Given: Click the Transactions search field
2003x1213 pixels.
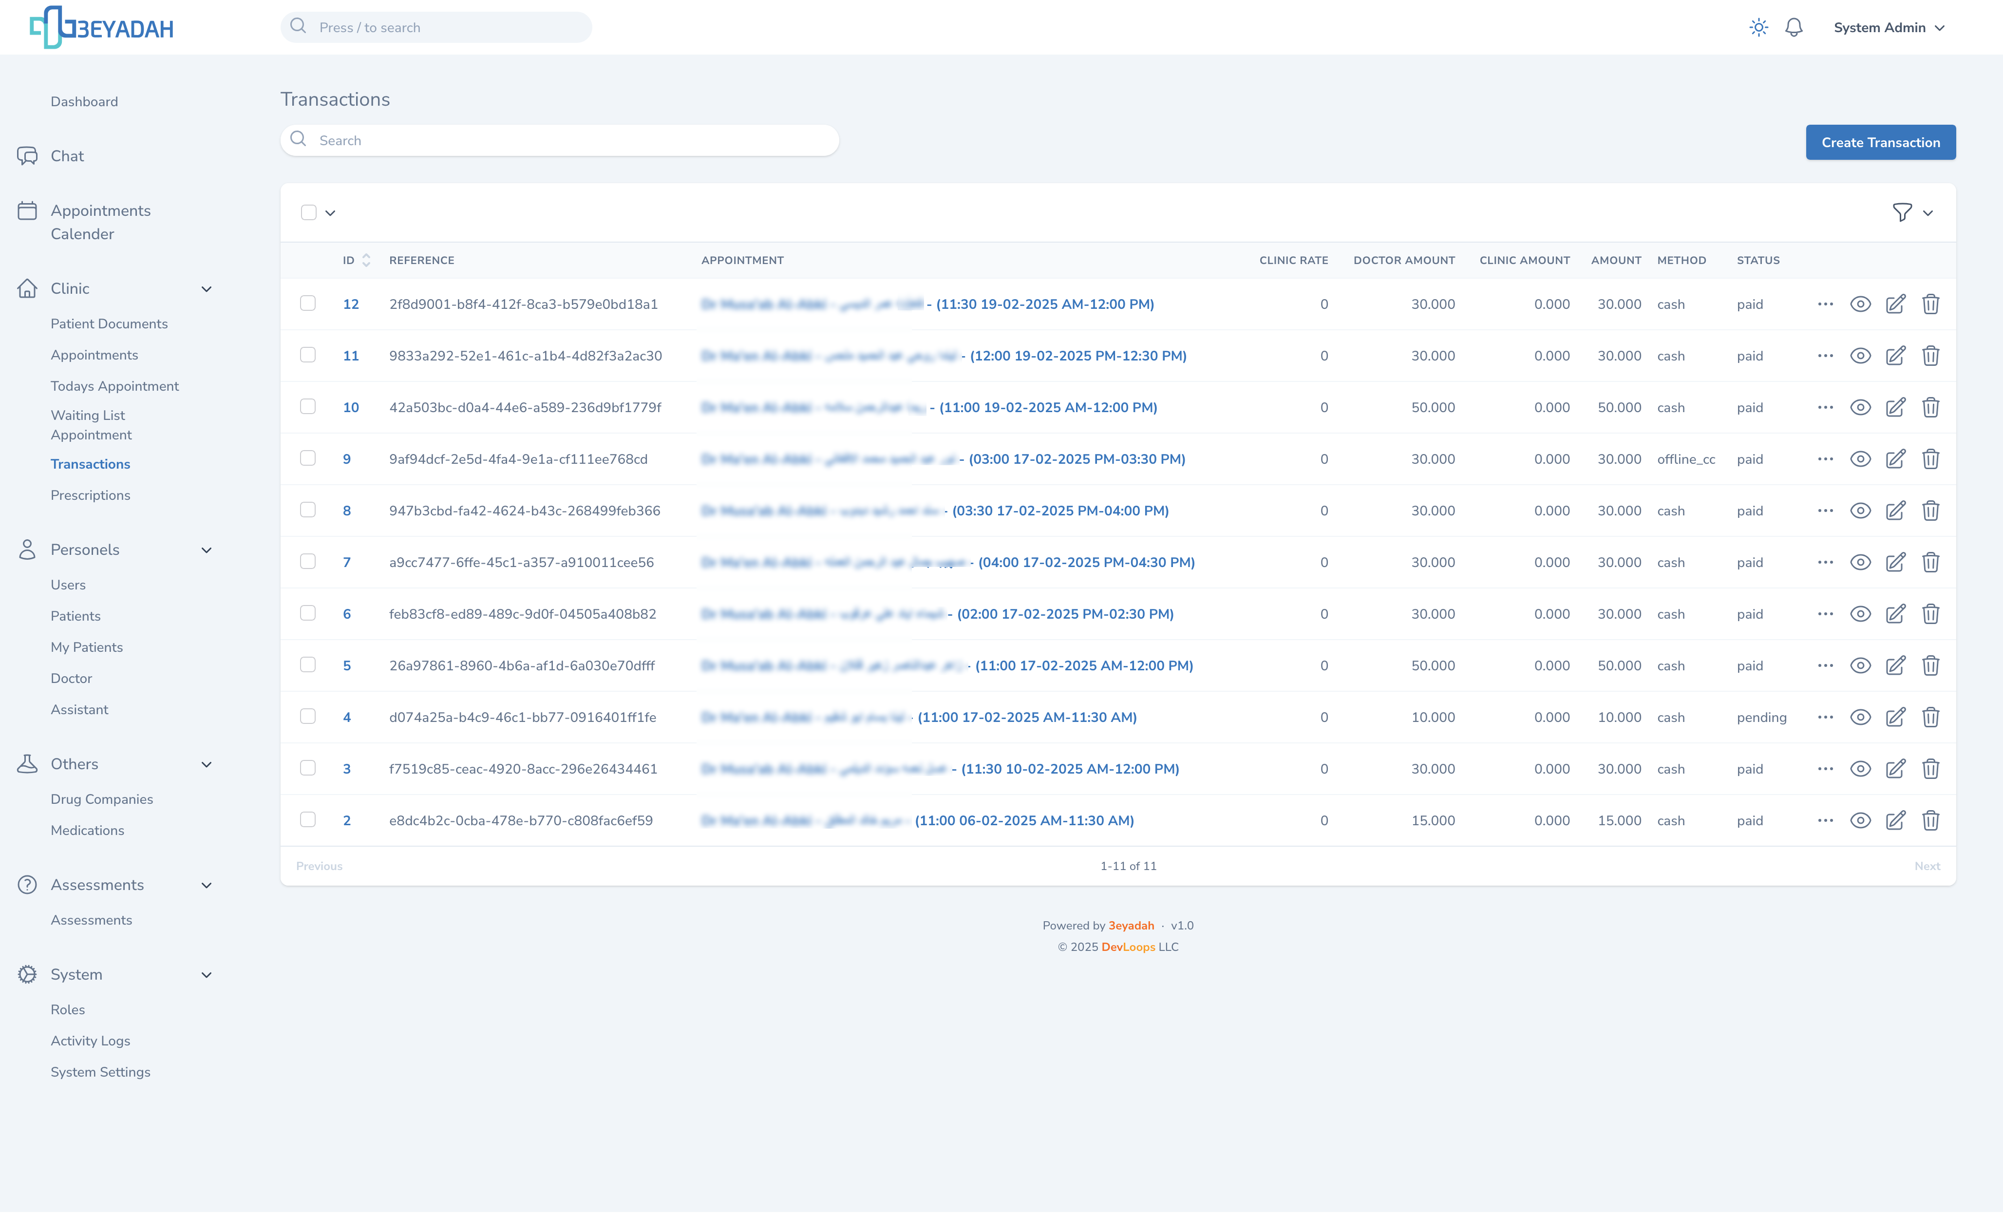Looking at the screenshot, I should point(559,141).
